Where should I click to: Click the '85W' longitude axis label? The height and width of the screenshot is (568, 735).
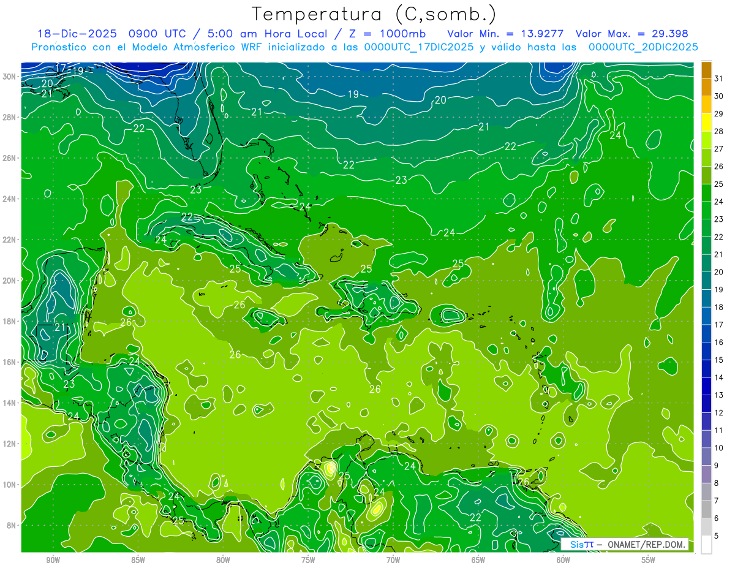click(138, 560)
